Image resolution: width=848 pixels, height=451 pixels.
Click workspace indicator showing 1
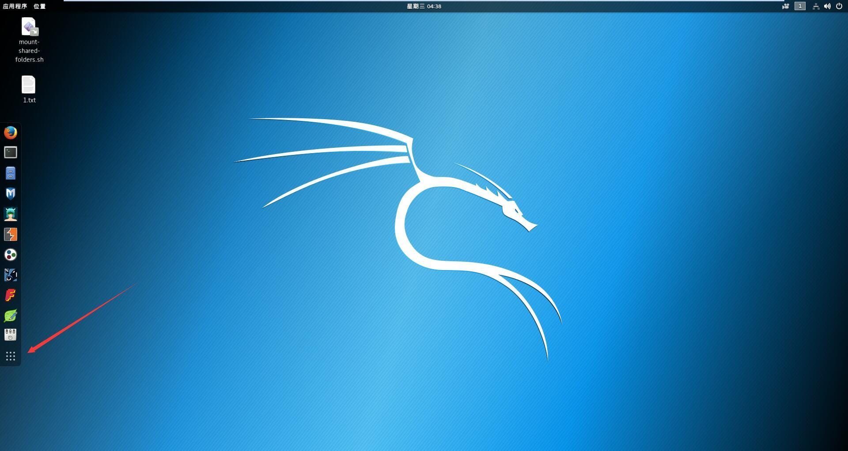800,6
